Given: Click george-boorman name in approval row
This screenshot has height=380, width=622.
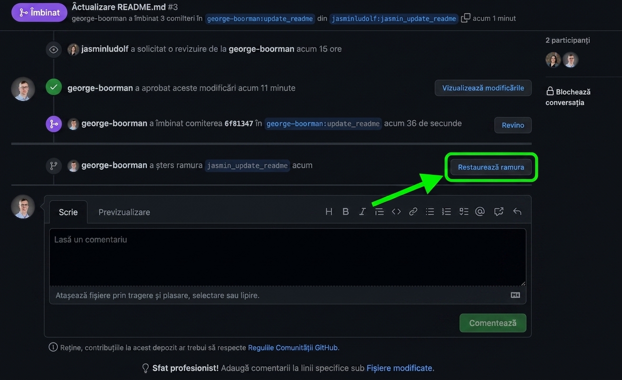Looking at the screenshot, I should 100,88.
